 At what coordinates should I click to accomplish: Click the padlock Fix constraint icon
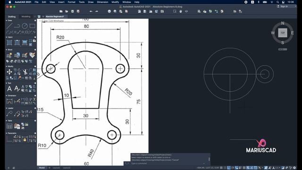(x=25, y=139)
